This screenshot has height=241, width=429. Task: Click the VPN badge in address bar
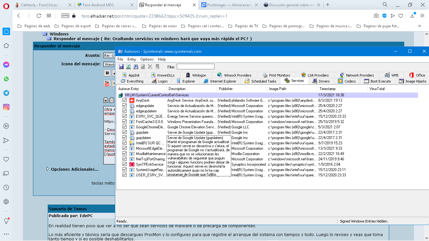tap(65, 16)
